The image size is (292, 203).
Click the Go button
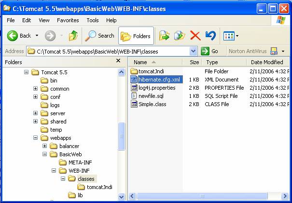210,51
